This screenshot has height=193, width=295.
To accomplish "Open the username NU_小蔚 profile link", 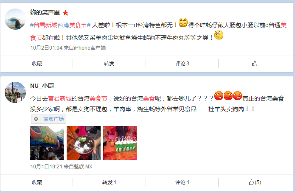I will pyautogui.click(x=42, y=86).
